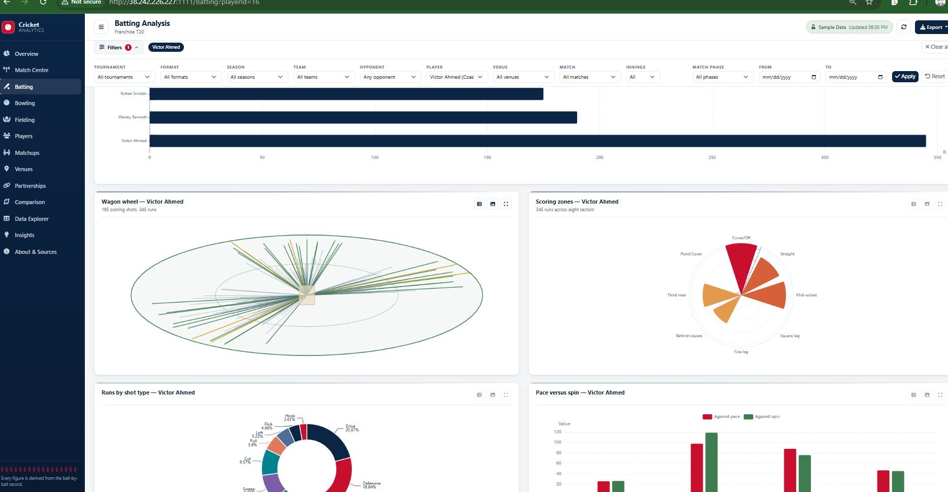Image resolution: width=948 pixels, height=492 pixels.
Task: Save Runs by shot type as image
Action: pos(493,395)
